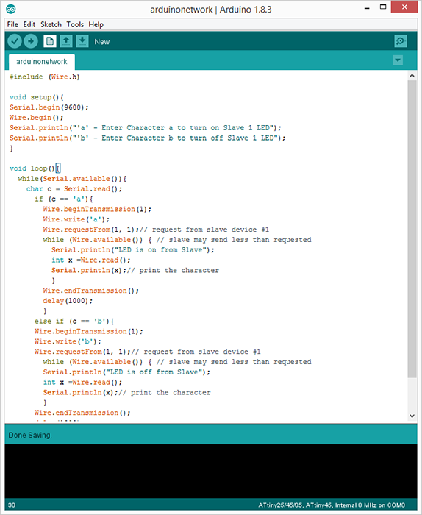Click the "Wire.write('a');" line

pos(76,219)
